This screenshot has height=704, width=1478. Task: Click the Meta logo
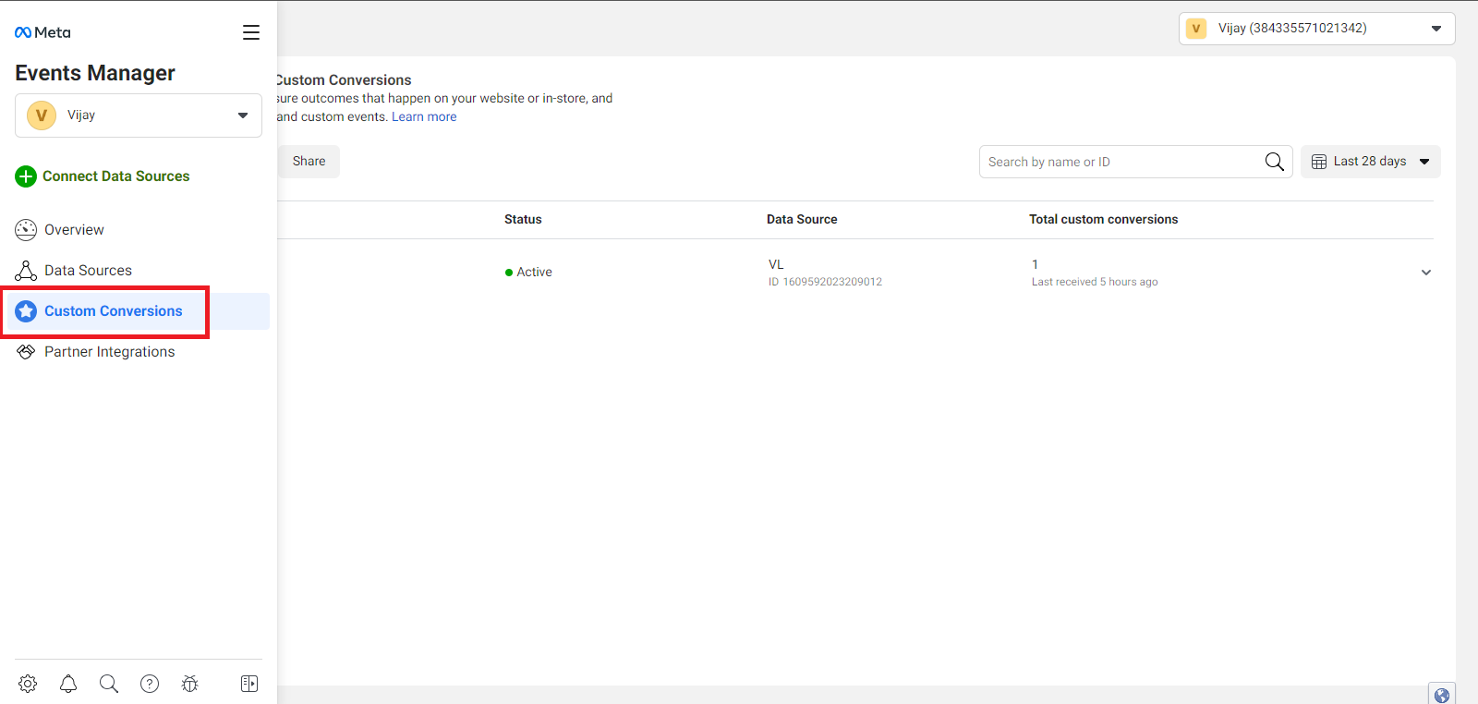click(x=42, y=32)
